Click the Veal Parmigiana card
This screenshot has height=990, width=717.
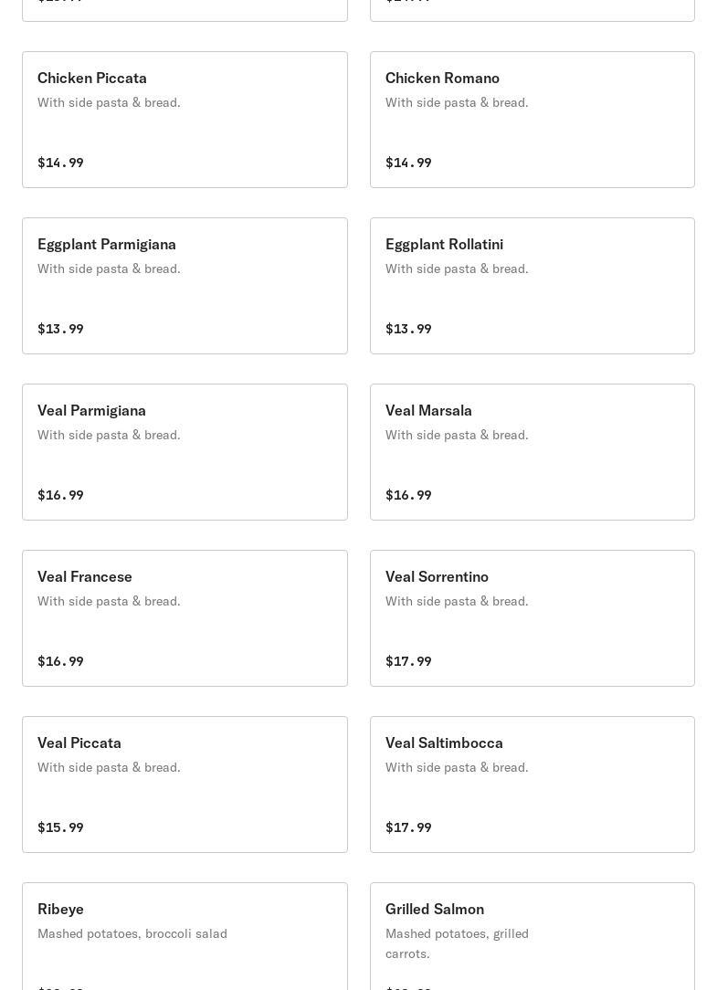pos(185,452)
